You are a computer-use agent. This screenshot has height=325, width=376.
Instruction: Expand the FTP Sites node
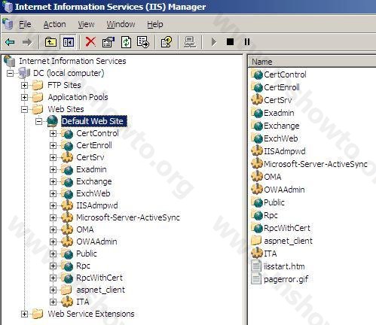(24, 85)
